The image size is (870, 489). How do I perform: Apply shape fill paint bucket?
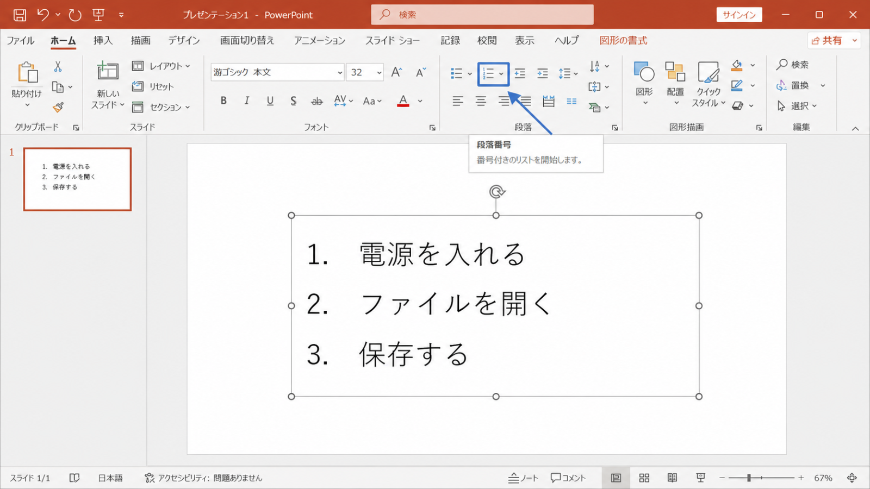coord(737,65)
